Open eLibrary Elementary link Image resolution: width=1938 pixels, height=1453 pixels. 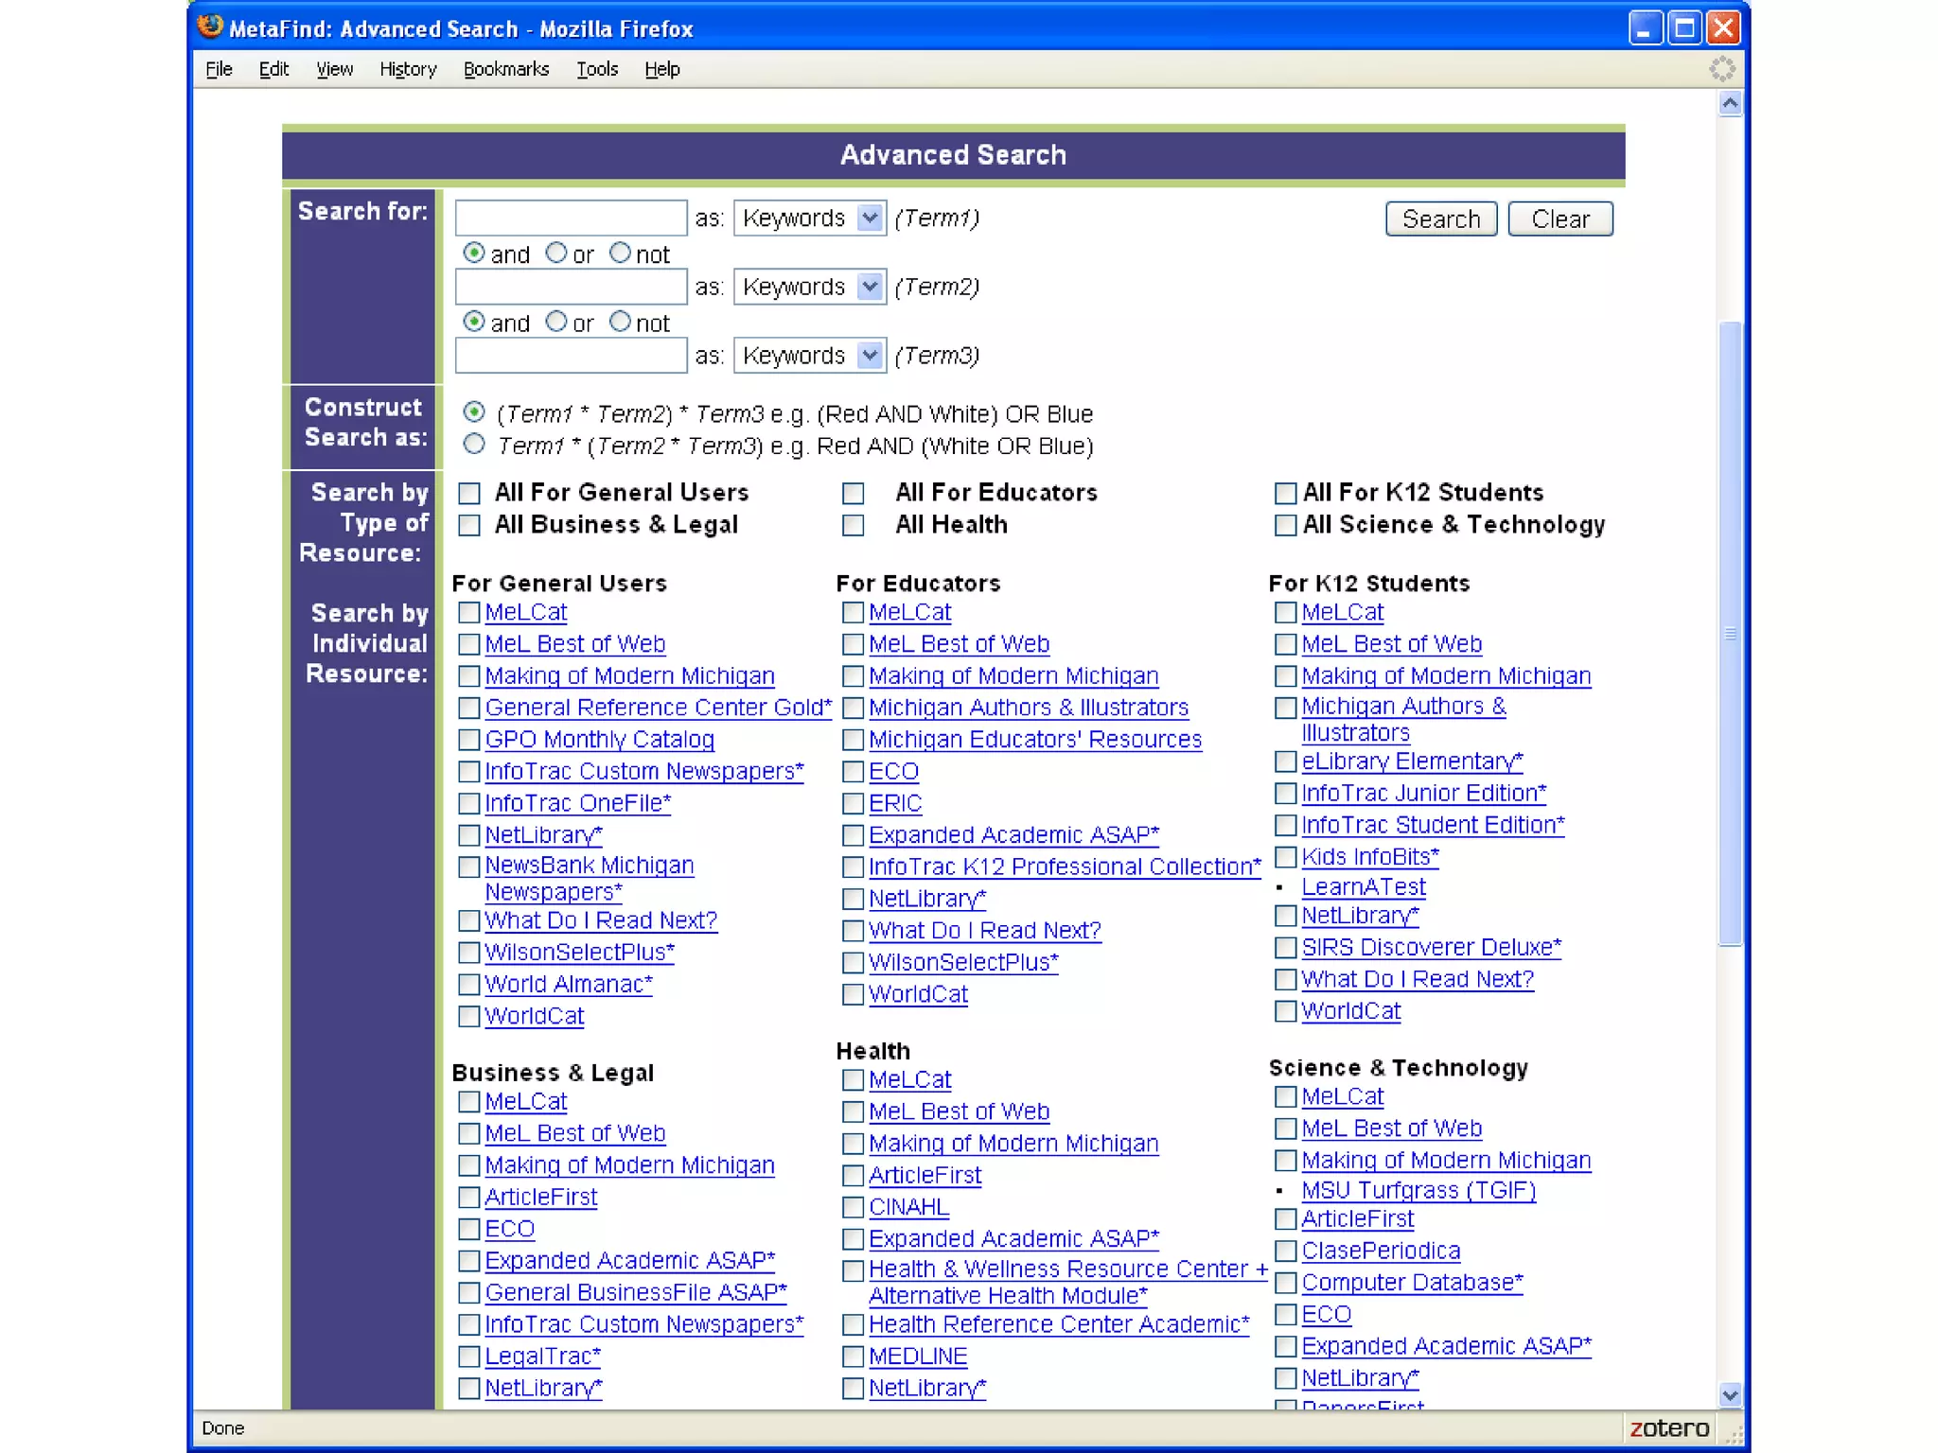pos(1412,762)
